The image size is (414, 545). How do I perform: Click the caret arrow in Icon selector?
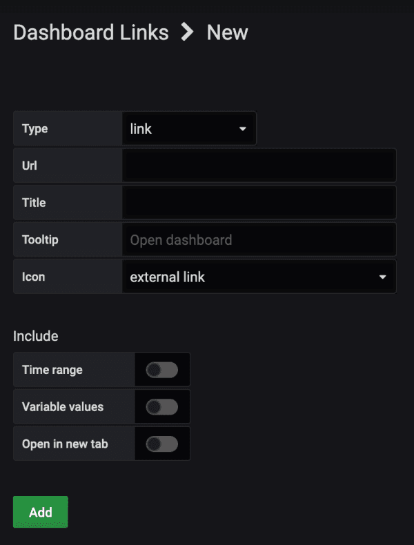(x=382, y=277)
